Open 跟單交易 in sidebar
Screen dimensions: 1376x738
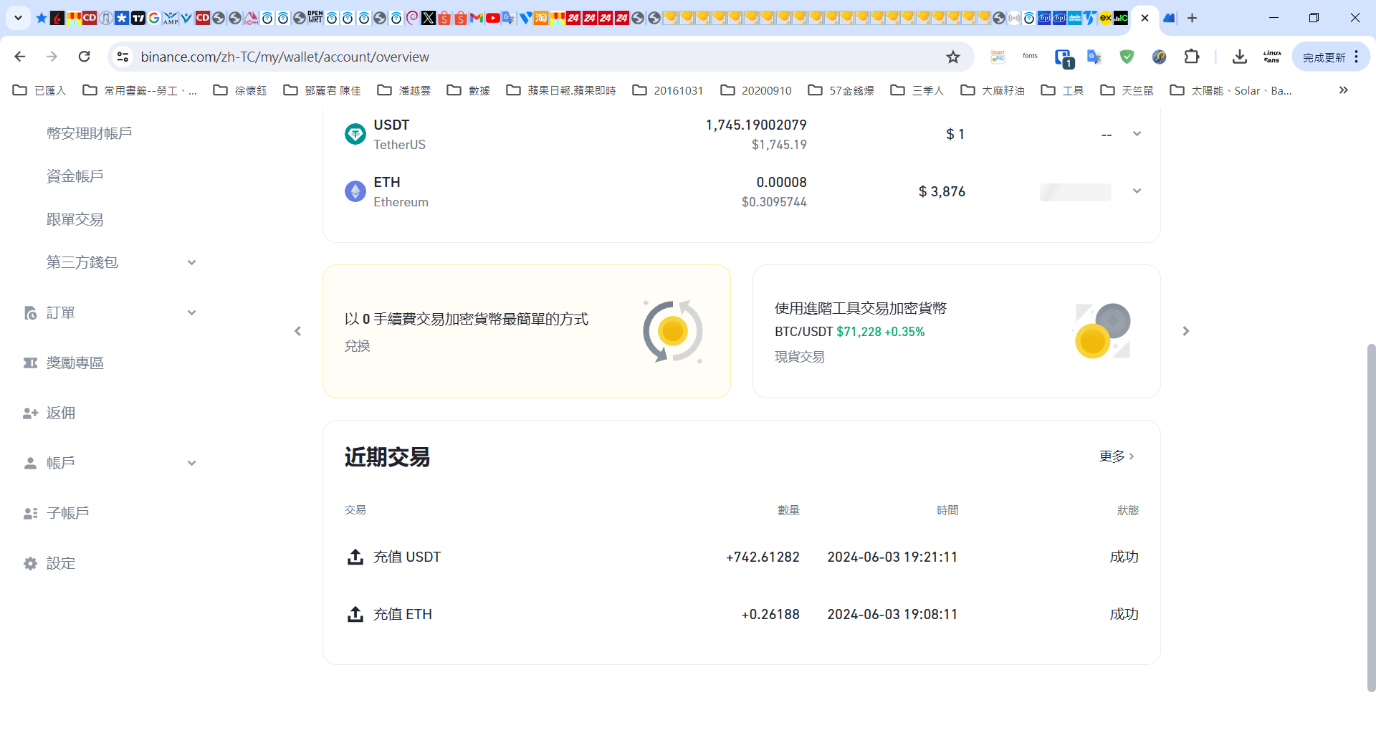[x=75, y=219]
